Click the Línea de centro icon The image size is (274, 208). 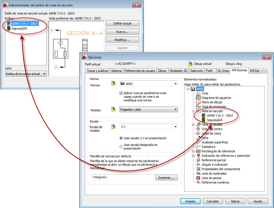198,129
